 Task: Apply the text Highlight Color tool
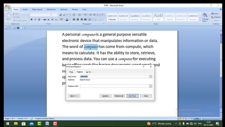[62, 19]
